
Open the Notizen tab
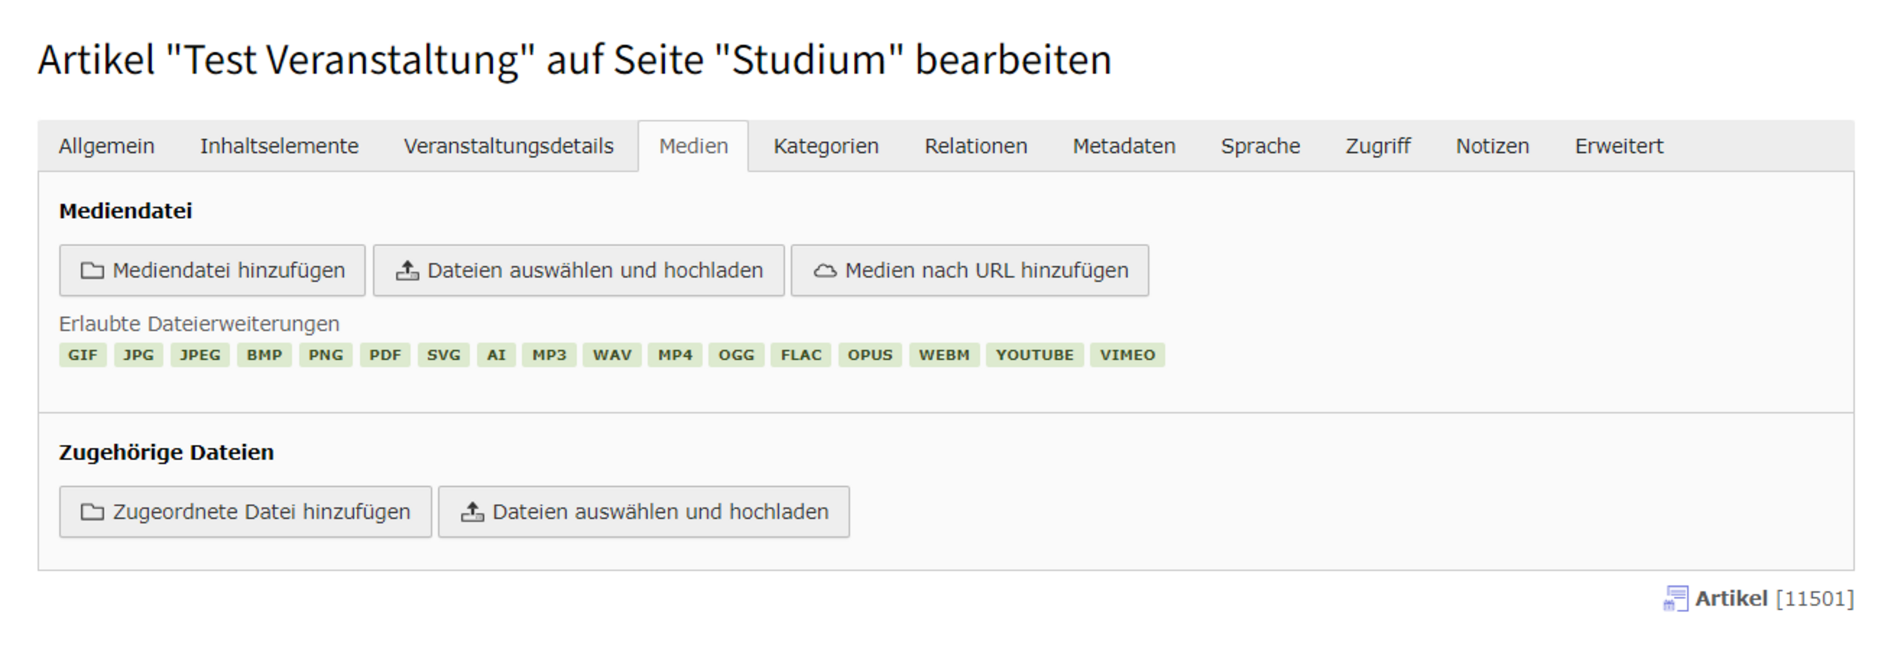[x=1492, y=146]
